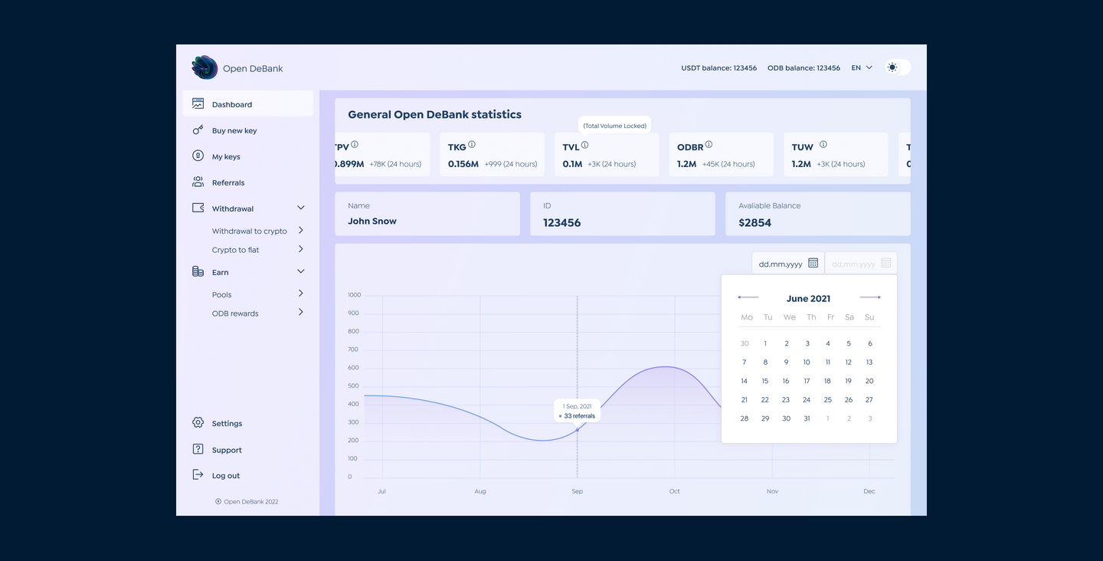Open the Buy new key menu item
This screenshot has width=1103, height=561.
tap(234, 130)
